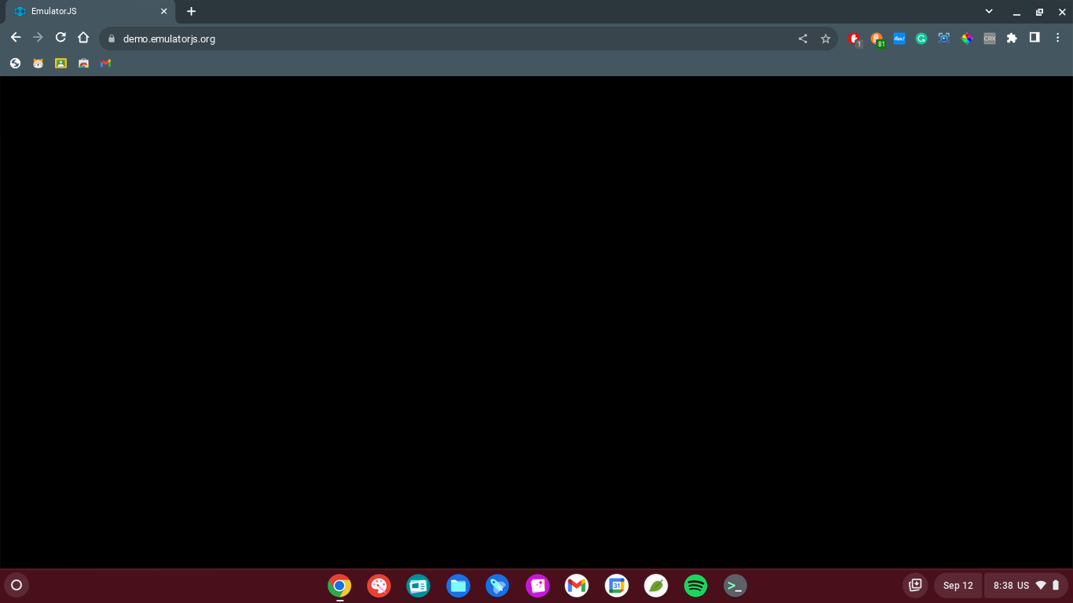Open the browser extensions puzzle menu
1073x603 pixels.
[x=1012, y=38]
